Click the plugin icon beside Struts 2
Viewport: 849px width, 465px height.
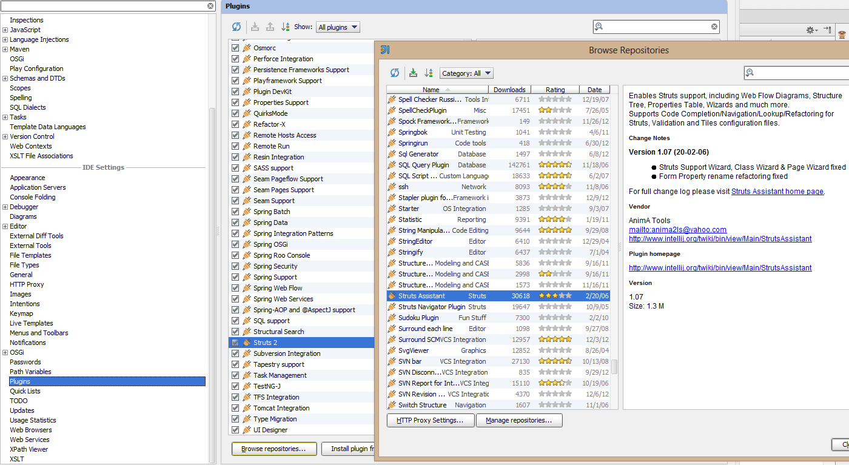(247, 343)
